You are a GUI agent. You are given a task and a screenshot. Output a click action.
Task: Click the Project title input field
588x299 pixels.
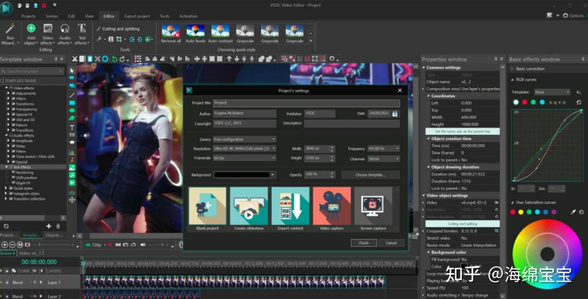(x=306, y=103)
